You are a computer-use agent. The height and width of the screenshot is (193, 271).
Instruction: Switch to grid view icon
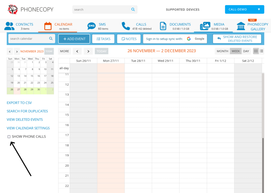click(x=256, y=51)
